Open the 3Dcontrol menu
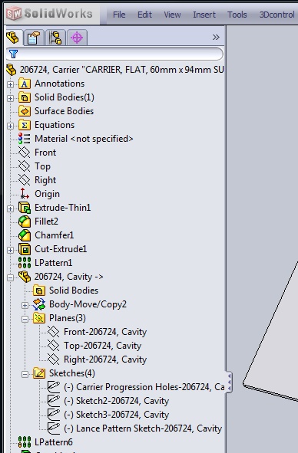 point(276,15)
